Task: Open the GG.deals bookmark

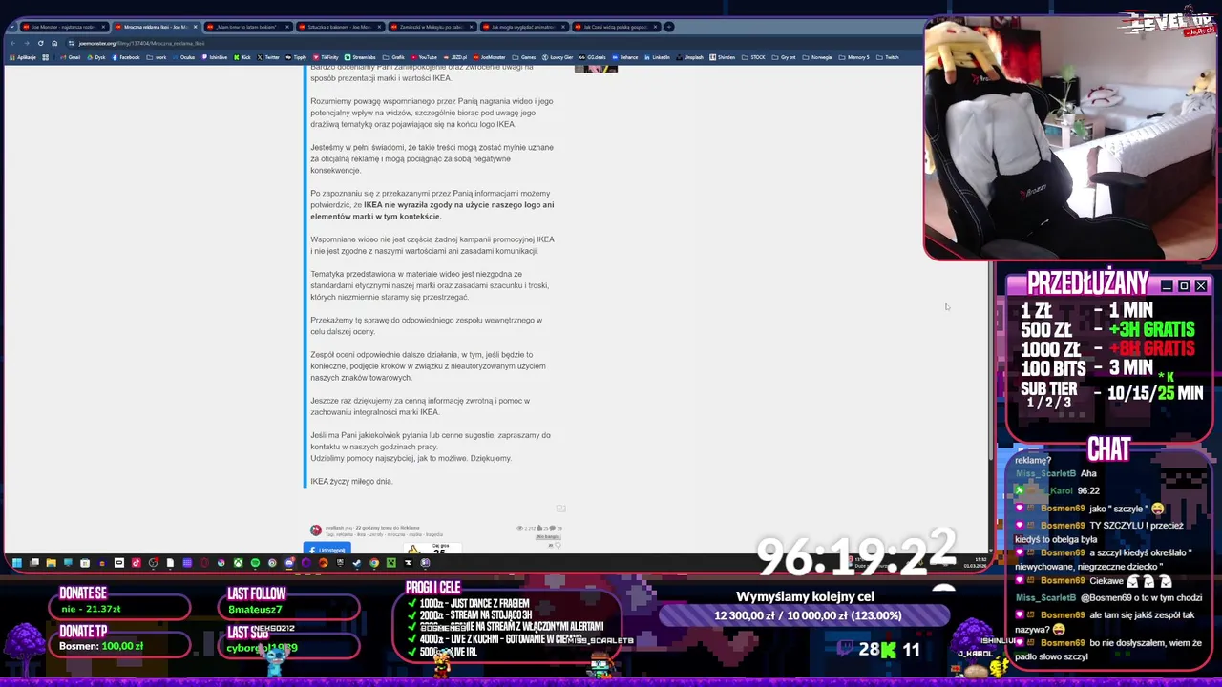Action: click(592, 57)
